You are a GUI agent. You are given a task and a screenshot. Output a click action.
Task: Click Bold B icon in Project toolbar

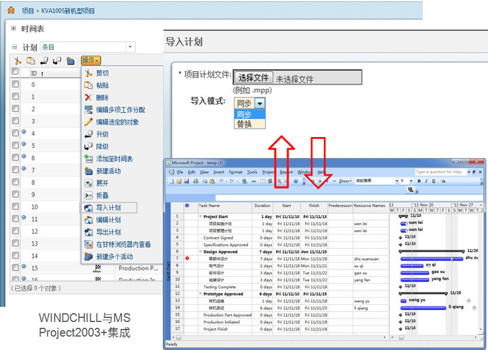[419, 181]
